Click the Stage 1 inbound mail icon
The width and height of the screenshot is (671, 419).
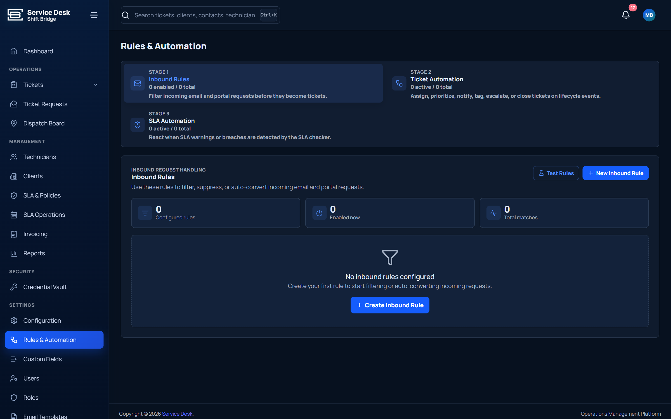[138, 84]
